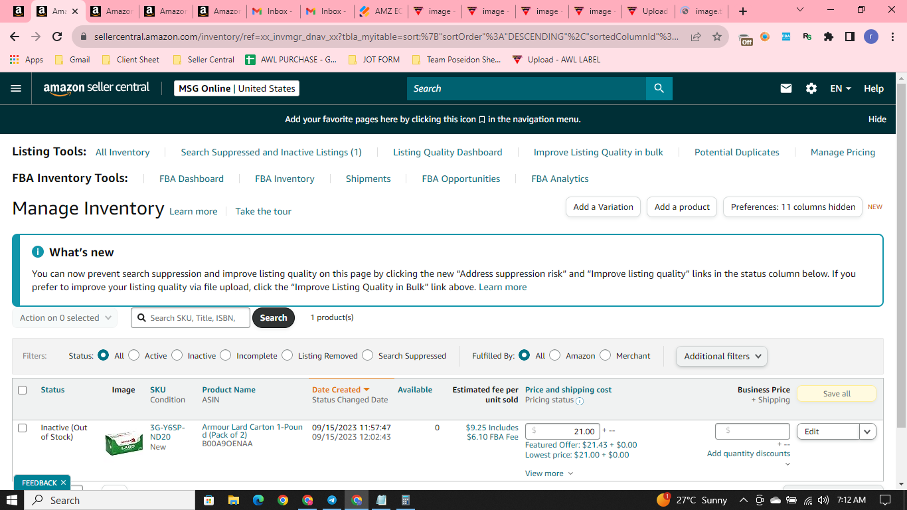Reload the page with the refresh icon

[57, 37]
